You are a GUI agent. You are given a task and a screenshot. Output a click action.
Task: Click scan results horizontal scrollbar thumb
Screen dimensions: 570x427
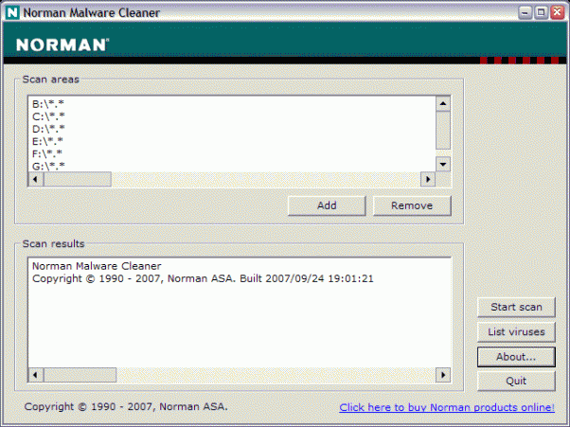(80, 375)
